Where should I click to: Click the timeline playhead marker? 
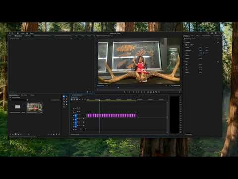100,100
